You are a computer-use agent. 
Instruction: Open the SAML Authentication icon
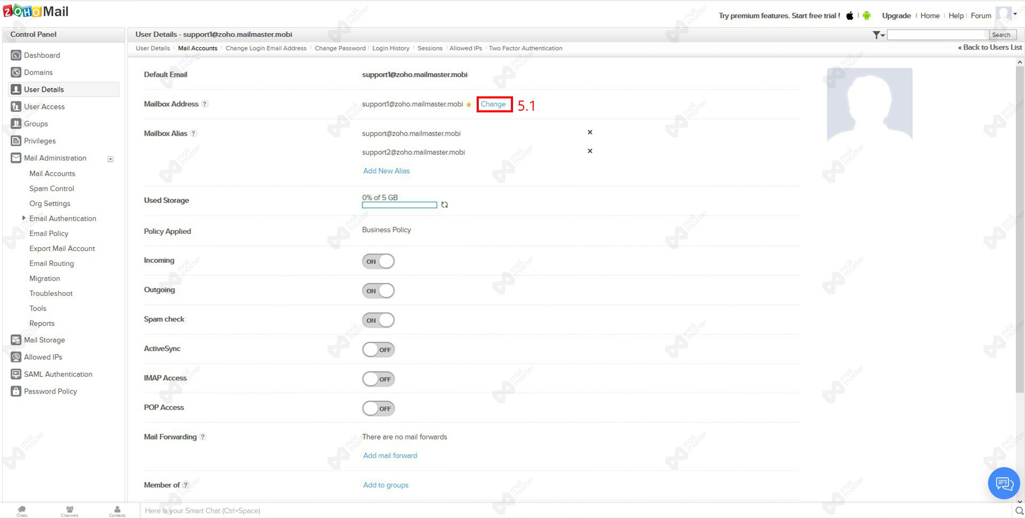pos(16,374)
